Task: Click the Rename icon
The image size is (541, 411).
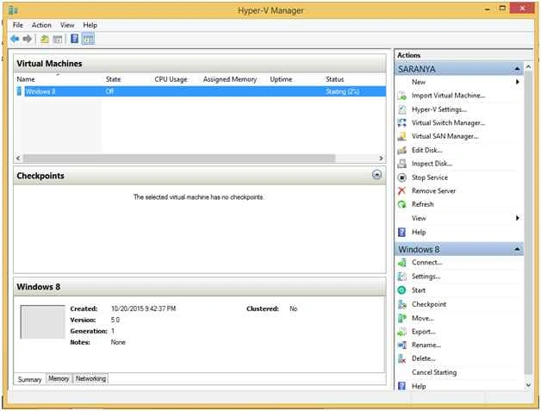Action: (402, 345)
